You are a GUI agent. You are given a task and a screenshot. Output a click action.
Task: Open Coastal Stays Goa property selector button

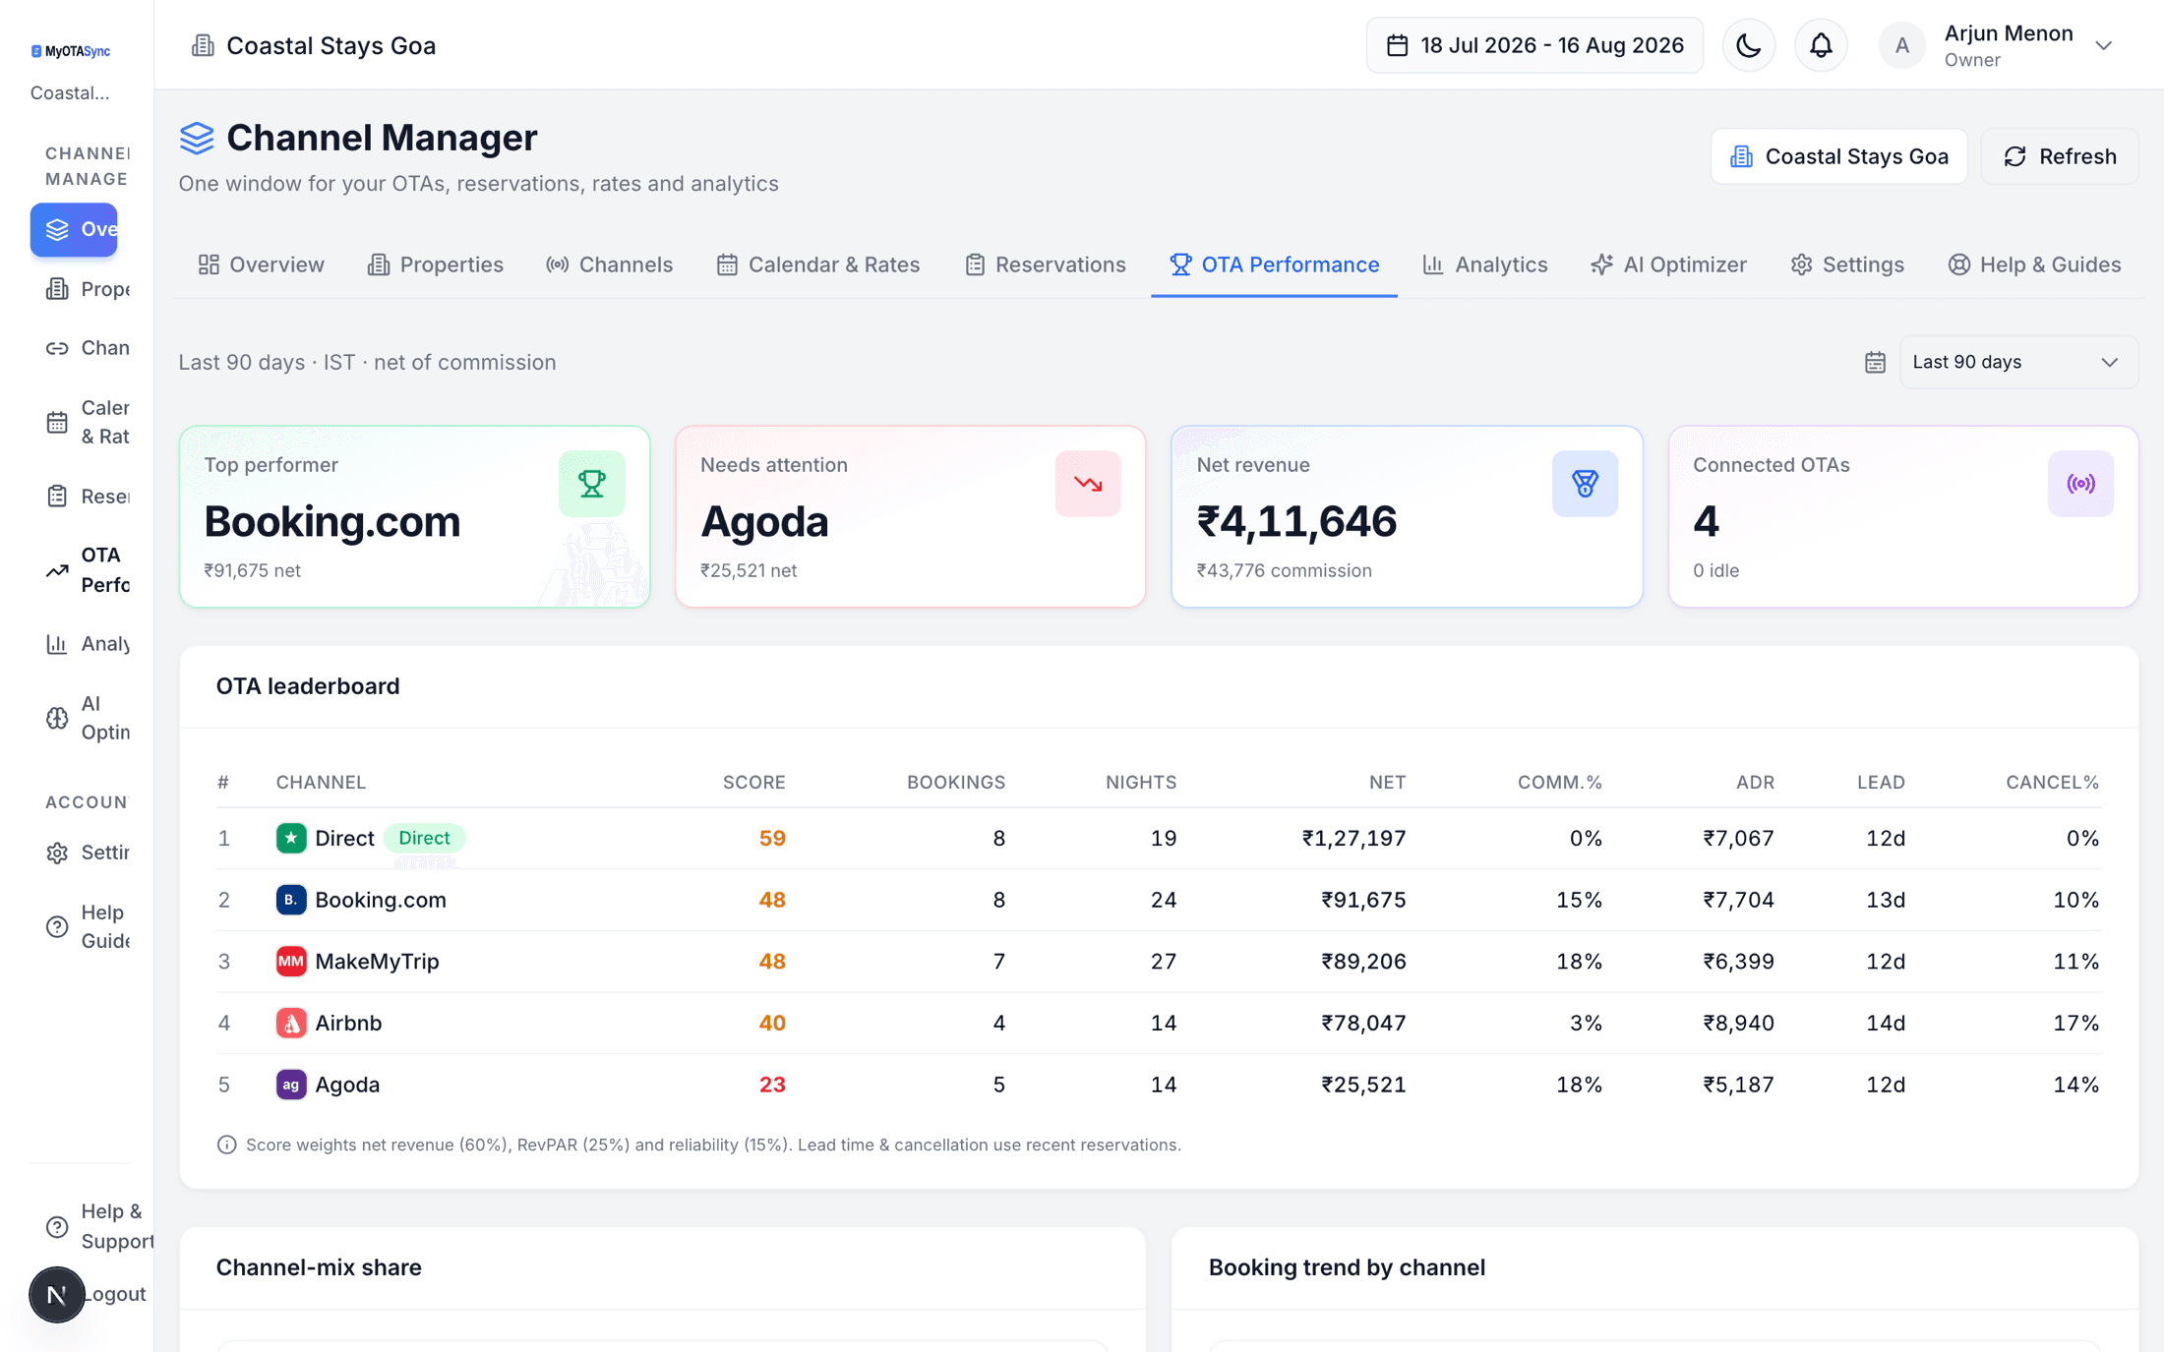[x=1838, y=156]
